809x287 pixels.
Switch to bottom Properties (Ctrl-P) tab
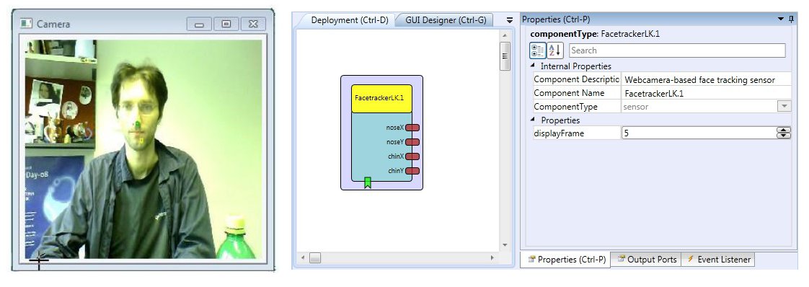566,260
